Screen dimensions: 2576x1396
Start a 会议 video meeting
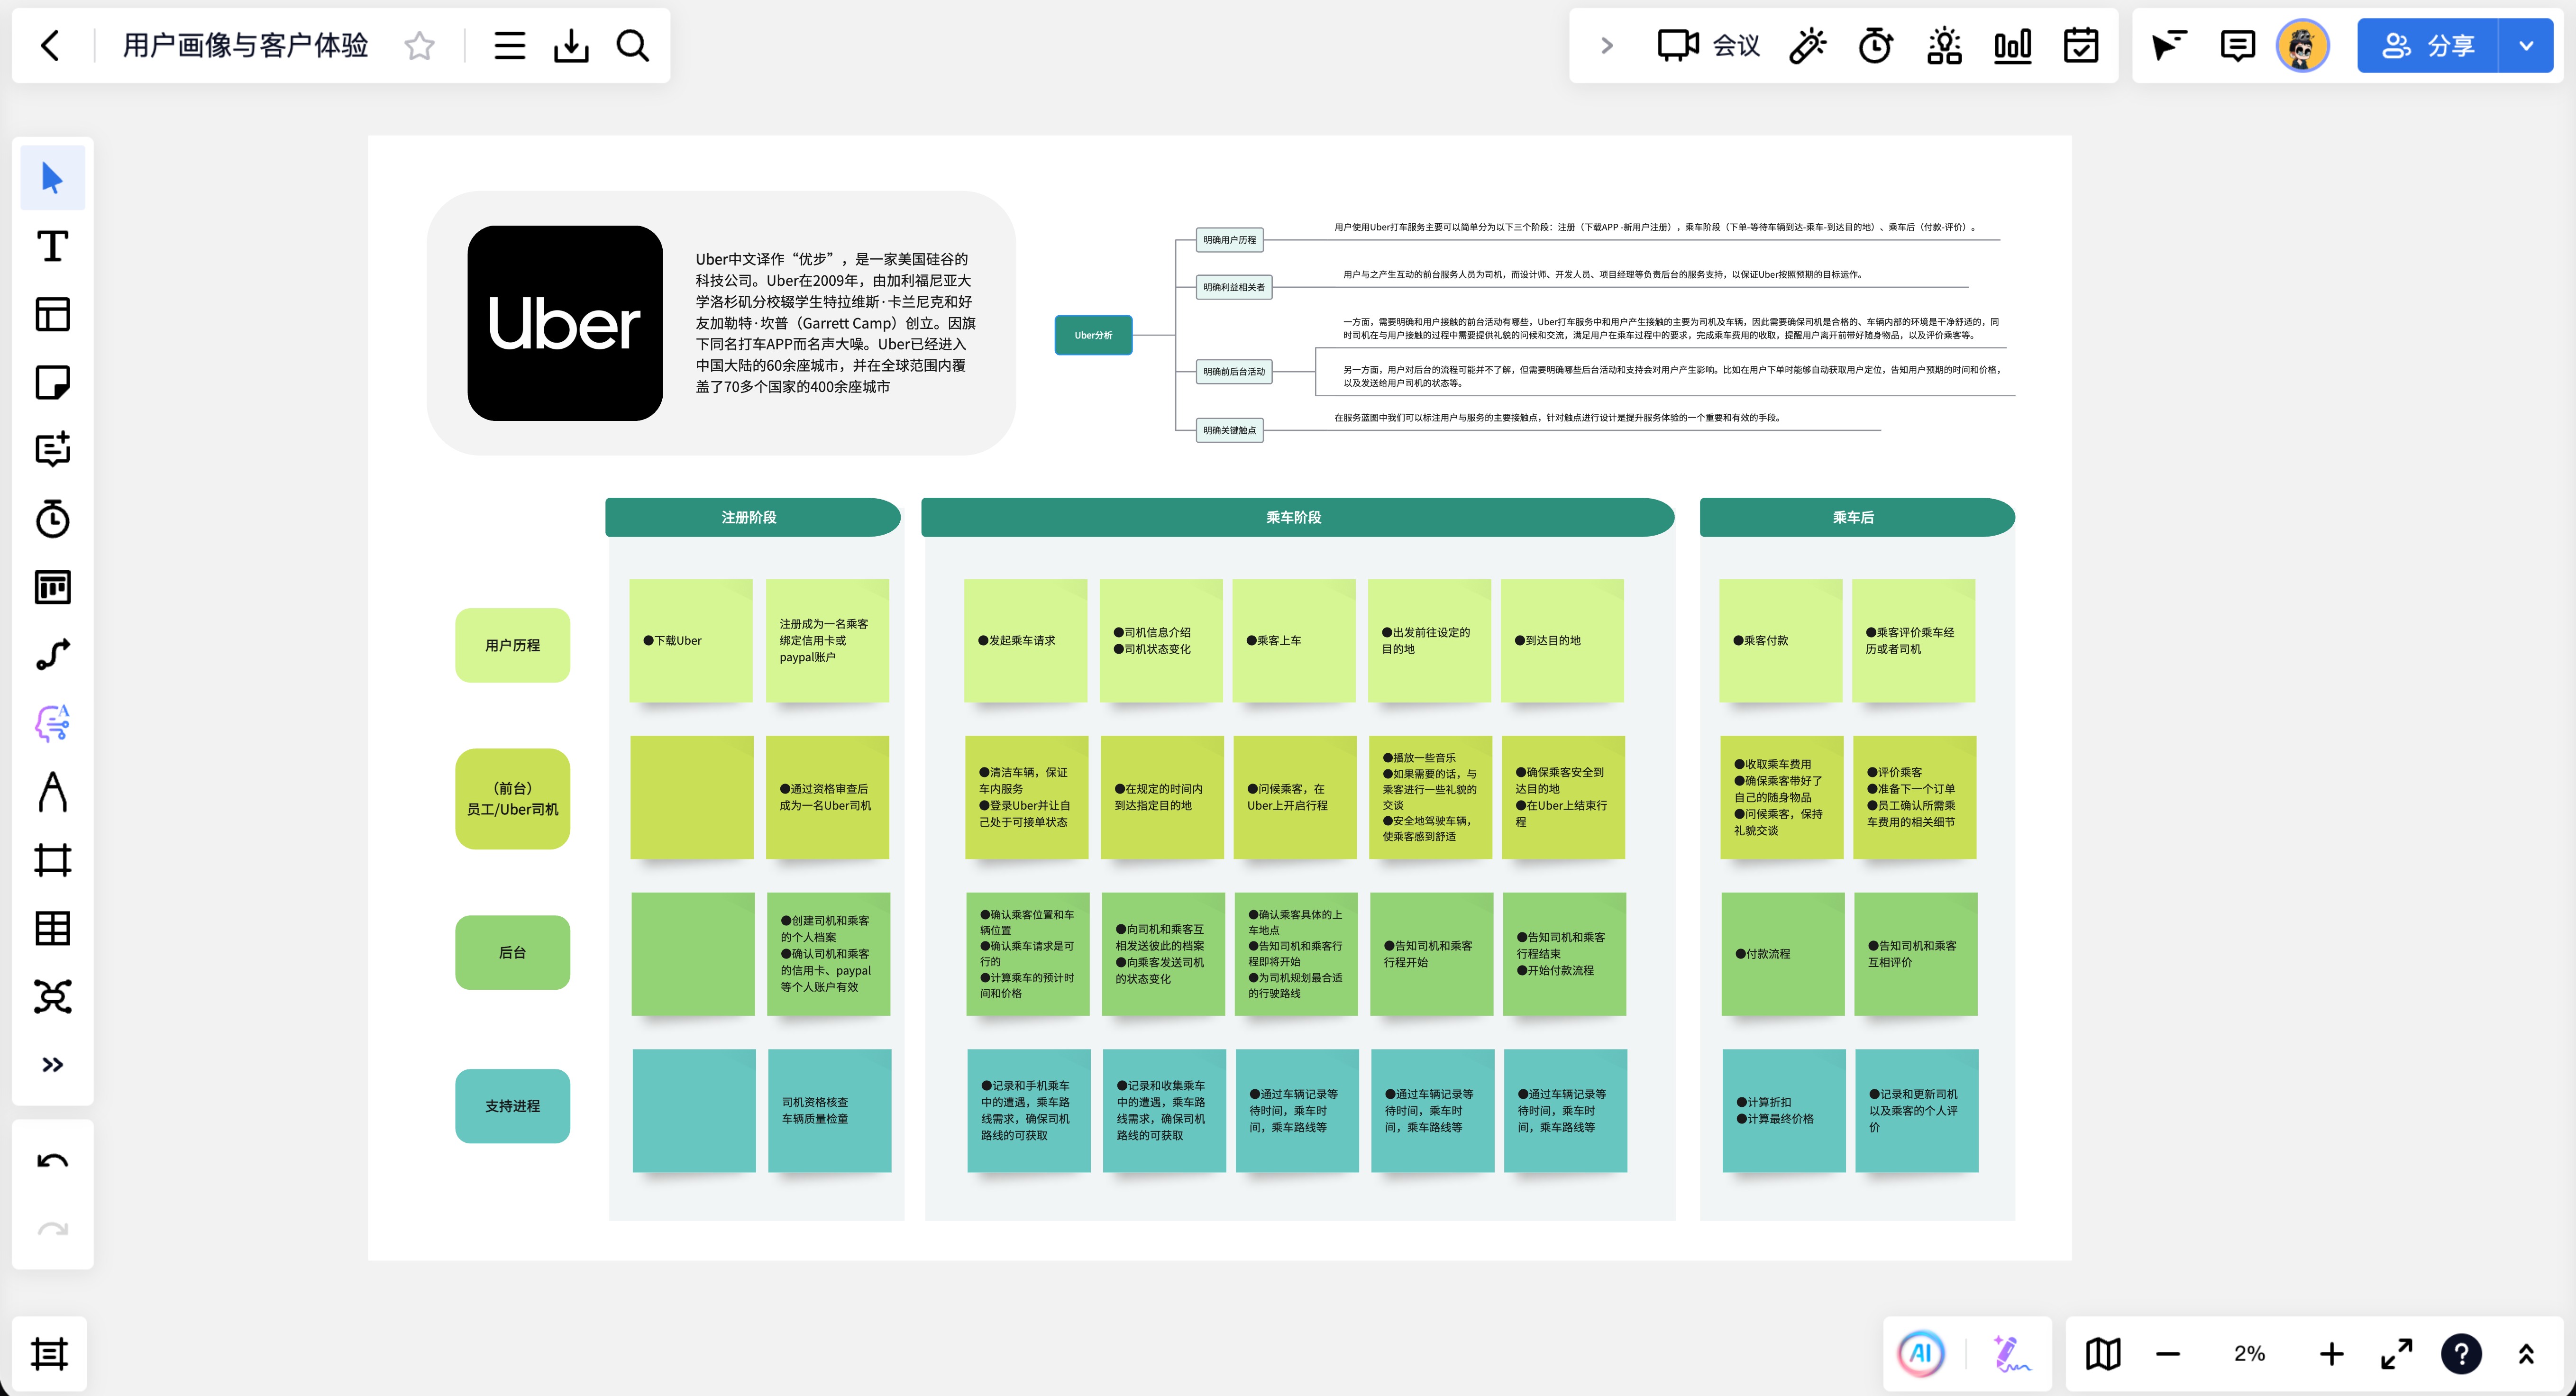(x=1708, y=45)
